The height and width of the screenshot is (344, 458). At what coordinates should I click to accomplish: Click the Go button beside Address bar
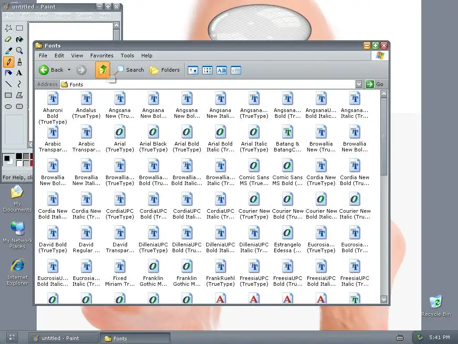pos(375,84)
